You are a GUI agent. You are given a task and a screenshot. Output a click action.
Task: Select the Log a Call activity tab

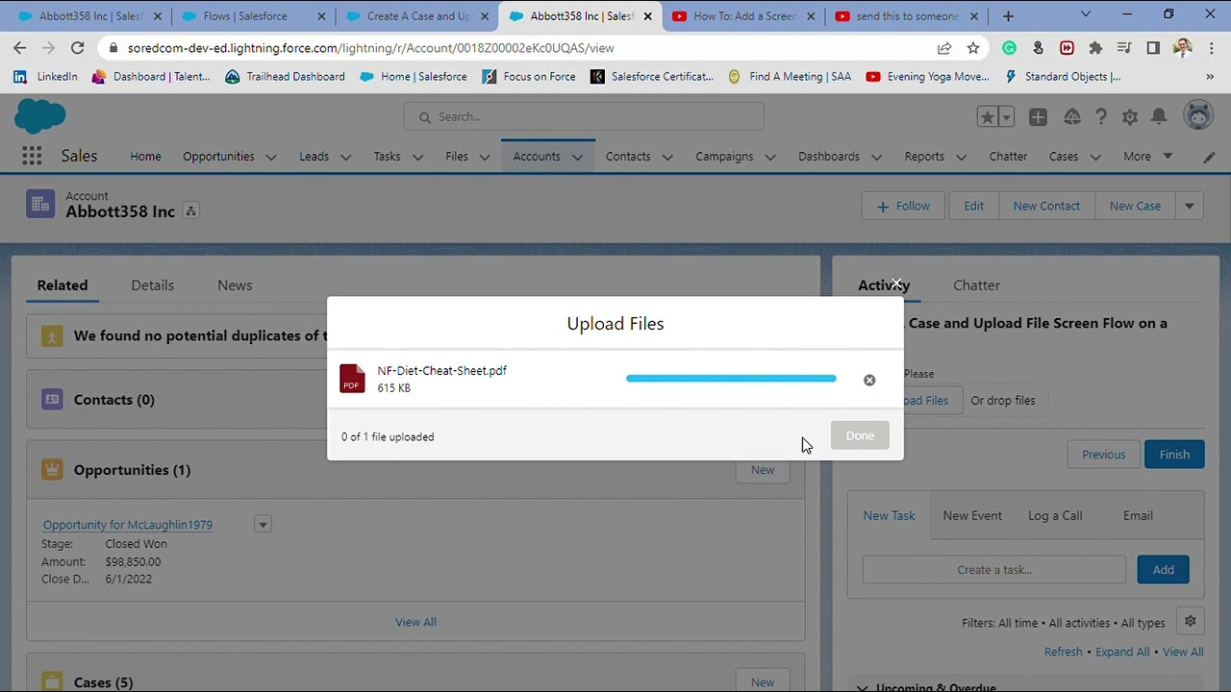(1055, 515)
